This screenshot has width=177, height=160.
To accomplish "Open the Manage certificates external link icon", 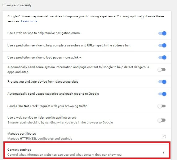I will (x=164, y=136).
